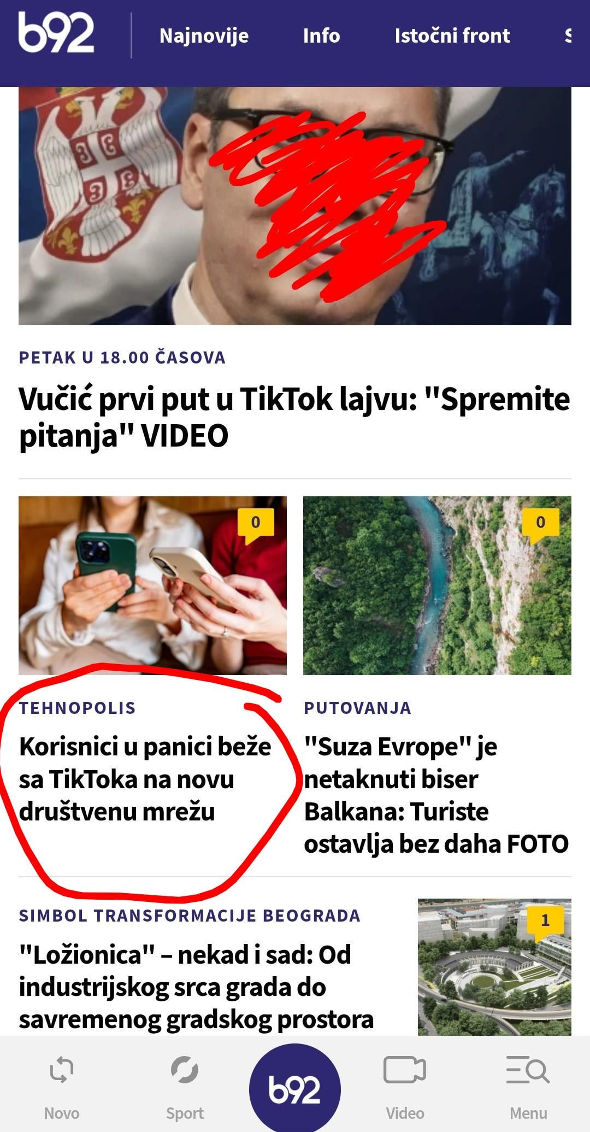Image resolution: width=590 pixels, height=1132 pixels.
Task: Tap the aerial river canyon photo
Action: [437, 585]
